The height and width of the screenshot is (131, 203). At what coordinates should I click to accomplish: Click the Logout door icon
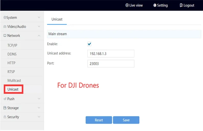181,5
